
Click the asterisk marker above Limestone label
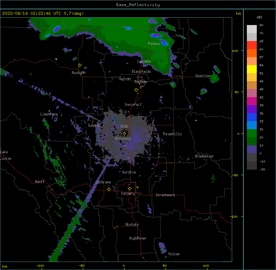coord(49,111)
